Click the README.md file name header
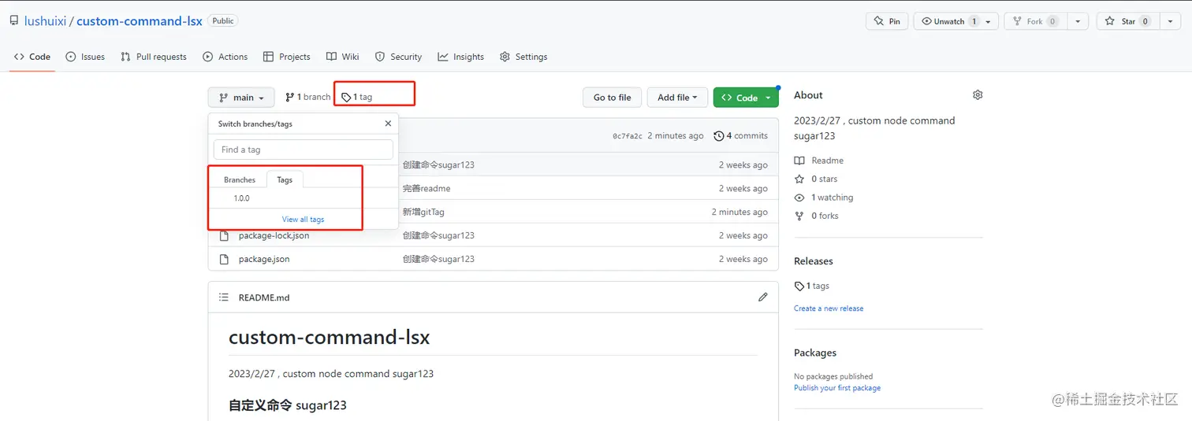 pyautogui.click(x=264, y=297)
